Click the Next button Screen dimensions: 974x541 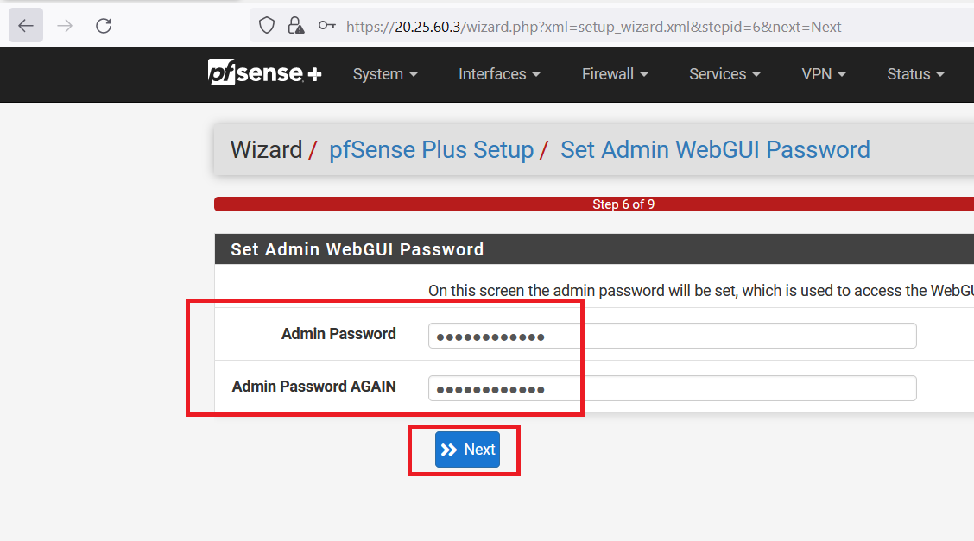coord(467,450)
